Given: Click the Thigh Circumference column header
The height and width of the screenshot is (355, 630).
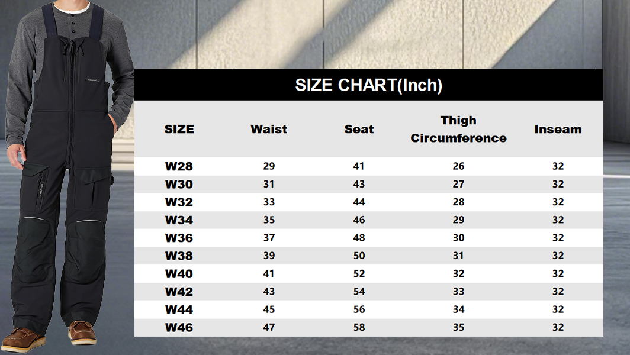Looking at the screenshot, I should click(458, 129).
